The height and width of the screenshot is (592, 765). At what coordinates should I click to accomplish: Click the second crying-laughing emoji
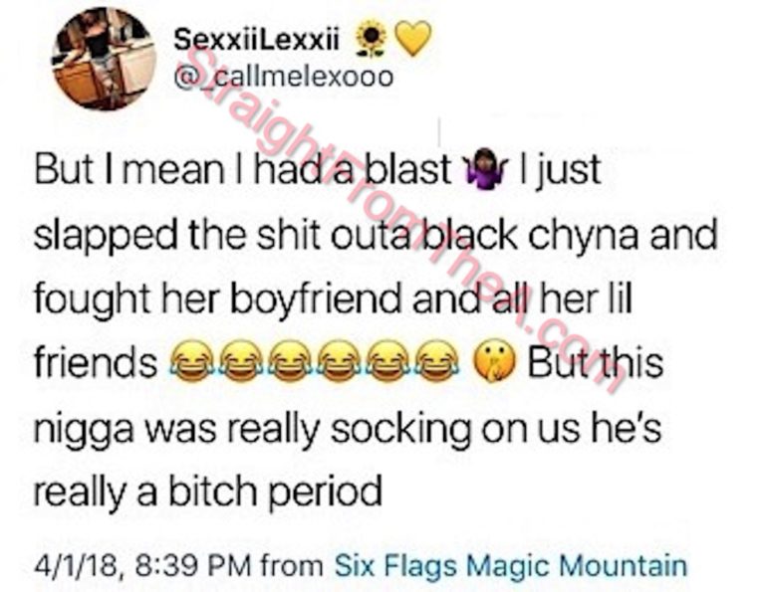241,362
